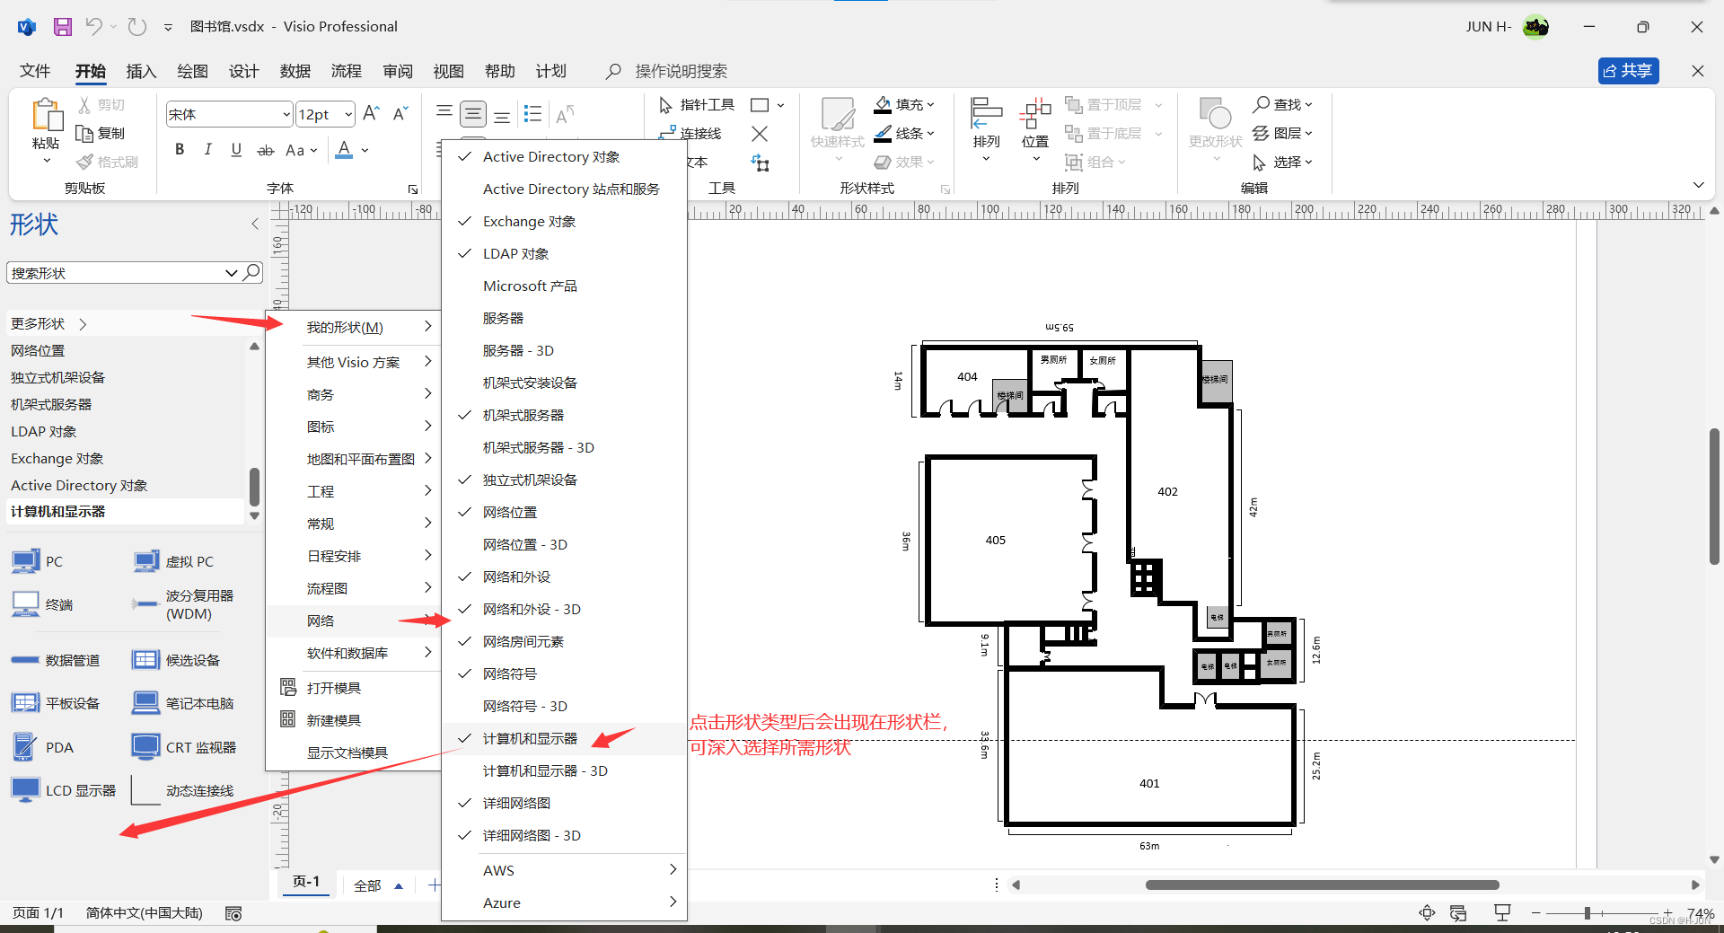Click the 全部 all pages button
1724x933 pixels.
click(x=378, y=885)
